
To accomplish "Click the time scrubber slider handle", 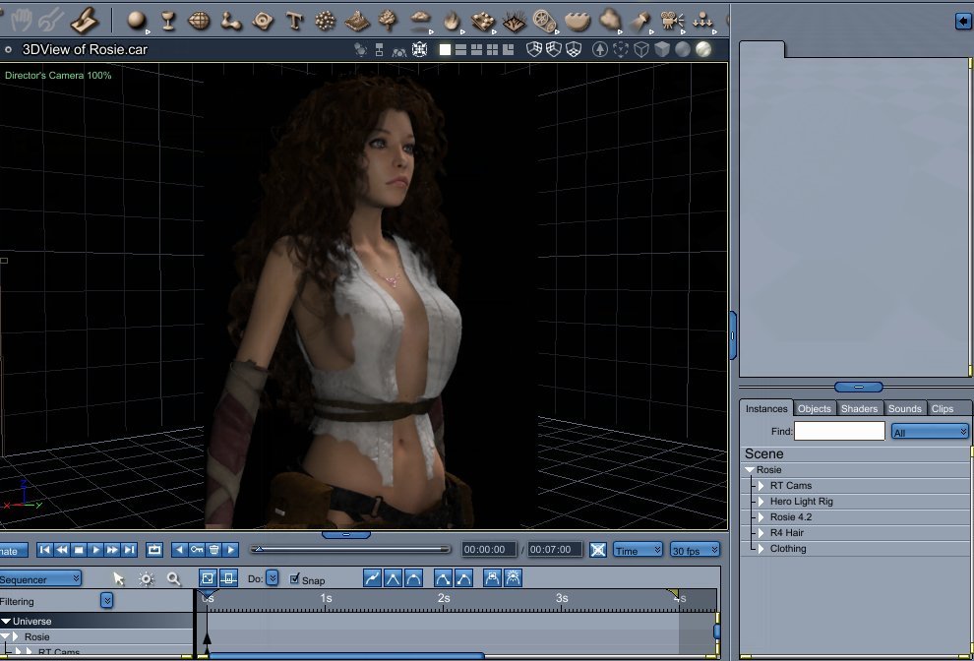I will [x=259, y=549].
